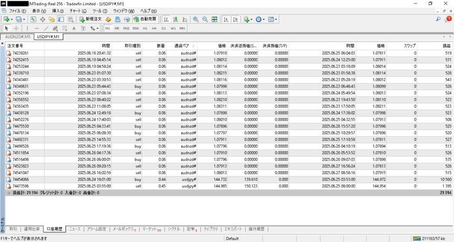The width and height of the screenshot is (454, 242).
Task: Toggle the chart auto scroll button
Action: tap(226, 20)
